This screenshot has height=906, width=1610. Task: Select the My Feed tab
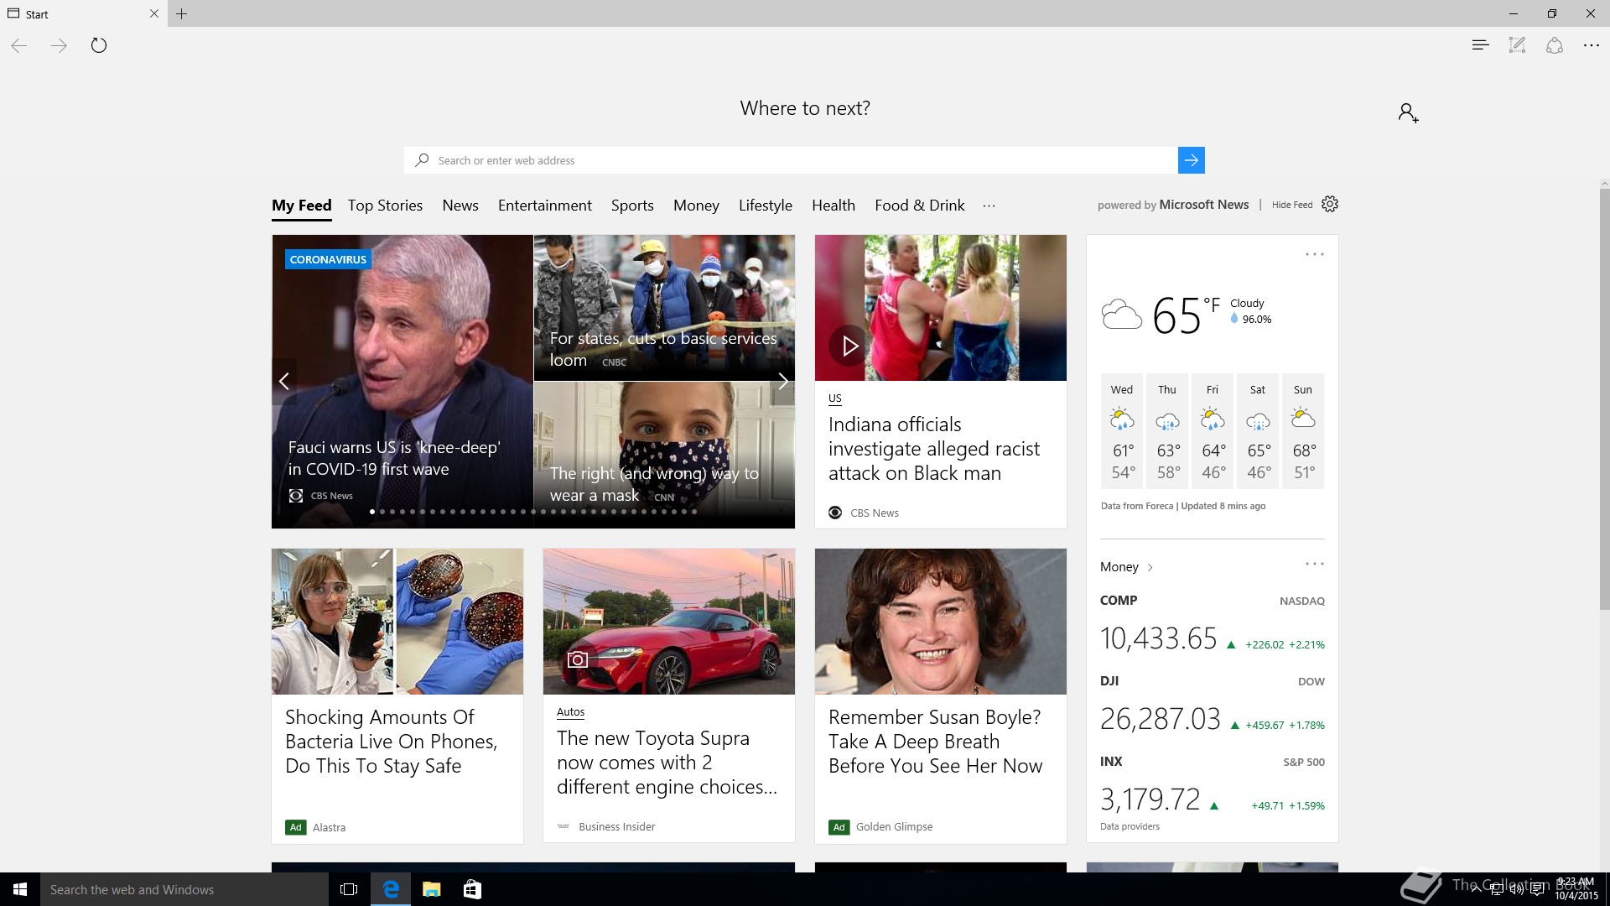point(302,206)
